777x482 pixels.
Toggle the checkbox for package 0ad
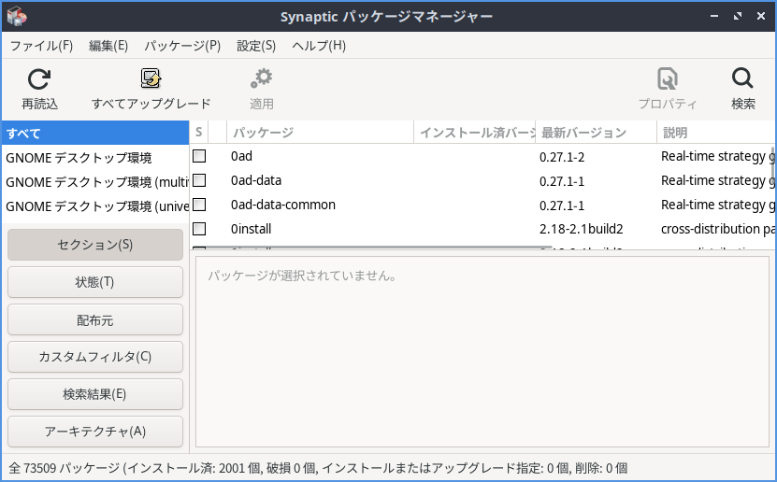199,156
